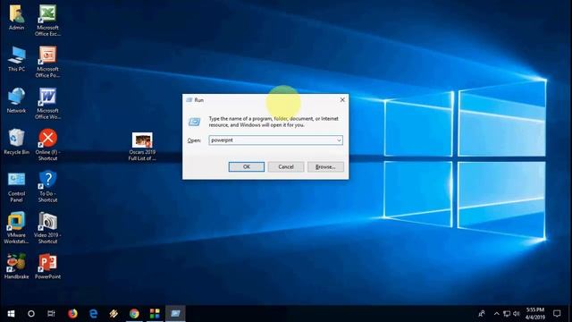Viewport: 572px width, 322px height.
Task: Select Microsoft Office Excel desktop shortcut
Action: coord(47,20)
